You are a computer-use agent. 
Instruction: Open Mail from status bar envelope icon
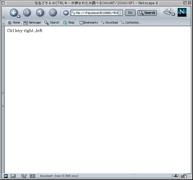coord(13,176)
